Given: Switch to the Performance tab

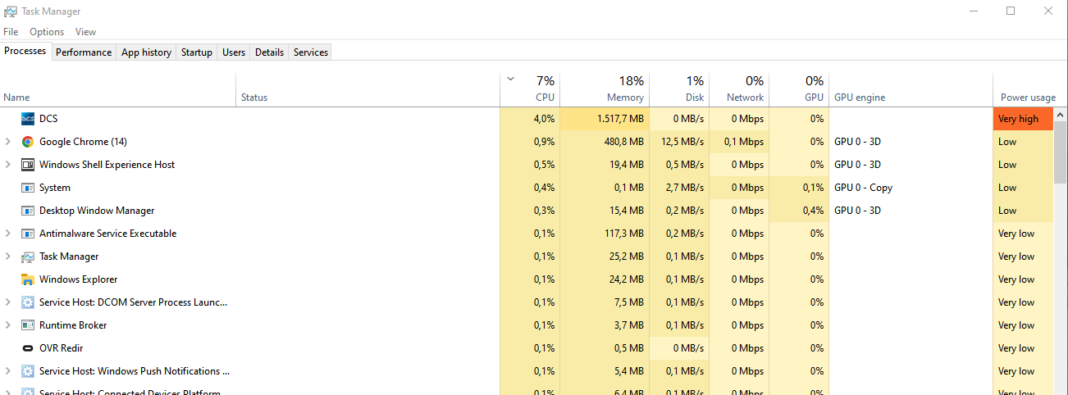Looking at the screenshot, I should pyautogui.click(x=84, y=52).
